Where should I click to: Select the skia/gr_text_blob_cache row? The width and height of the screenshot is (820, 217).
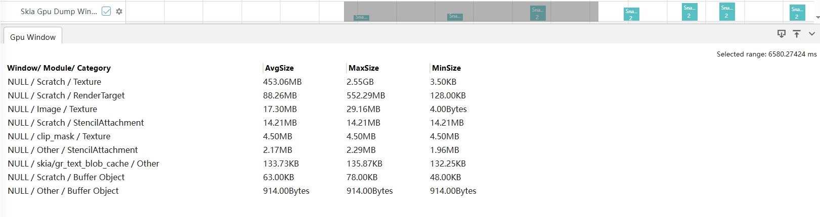tap(83, 164)
